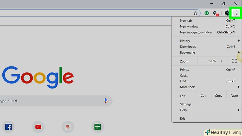242x136 pixels.
Task: Increase zoom with plus button
Action: 222,61
